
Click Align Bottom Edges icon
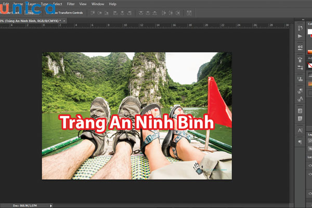(x=107, y=13)
